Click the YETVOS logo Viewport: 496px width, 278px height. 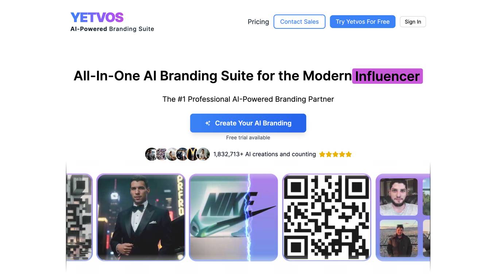click(97, 17)
